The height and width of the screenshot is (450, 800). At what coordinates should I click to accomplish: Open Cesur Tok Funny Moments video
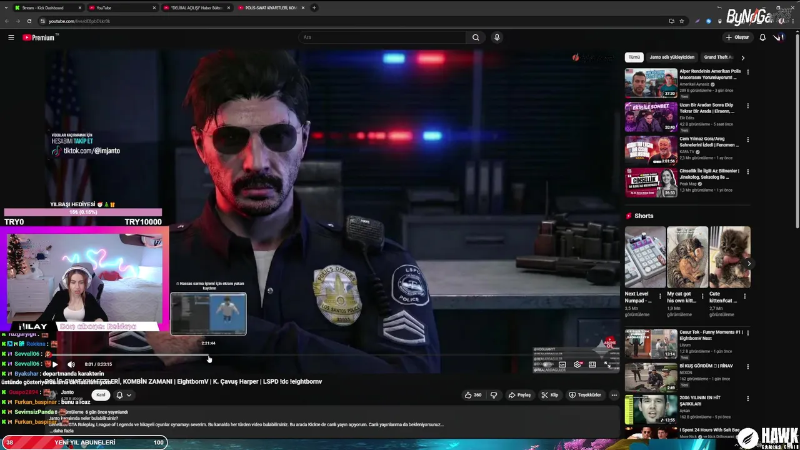tap(651, 343)
